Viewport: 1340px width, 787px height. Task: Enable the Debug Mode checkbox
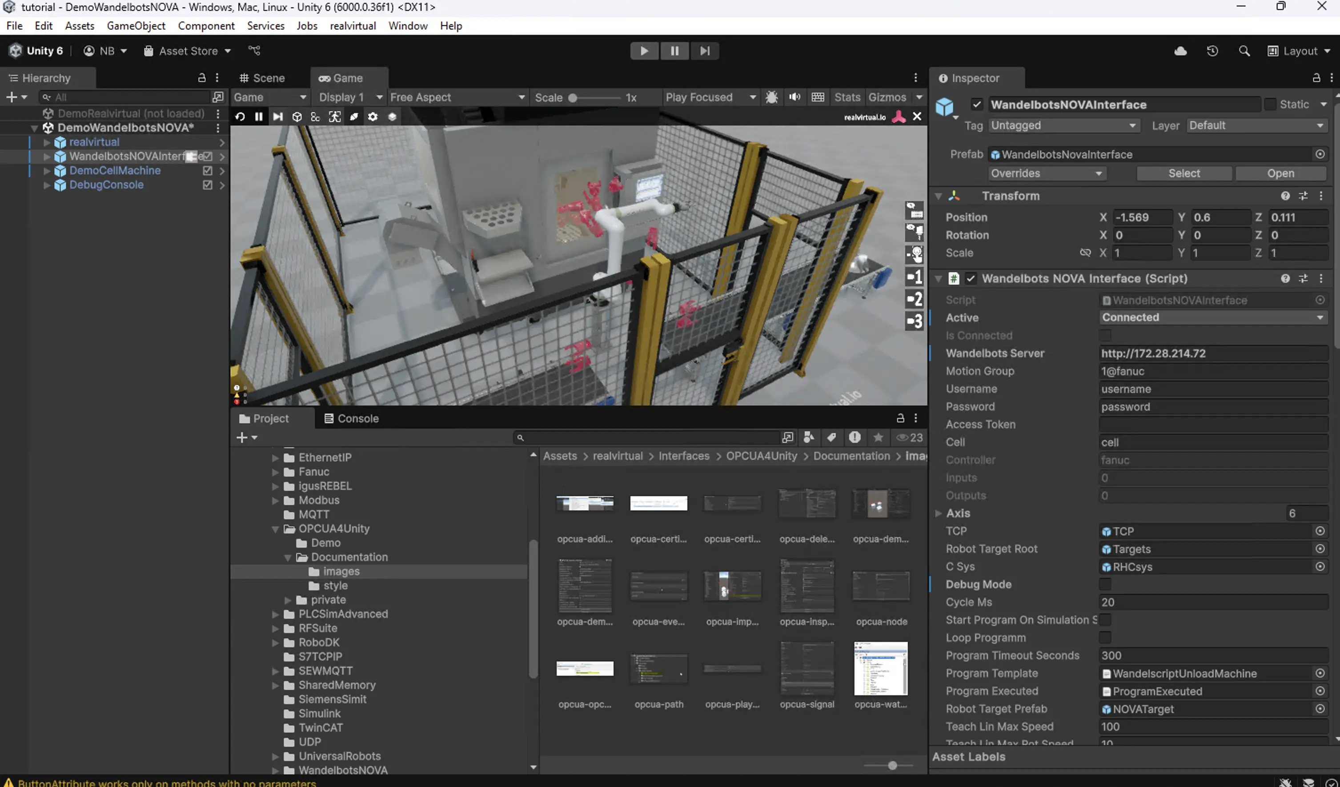[1106, 584]
